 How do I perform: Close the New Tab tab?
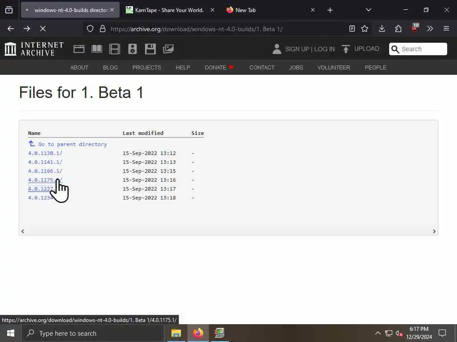(x=313, y=10)
